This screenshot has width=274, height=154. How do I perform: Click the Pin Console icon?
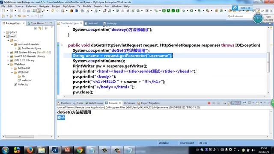[244, 103]
